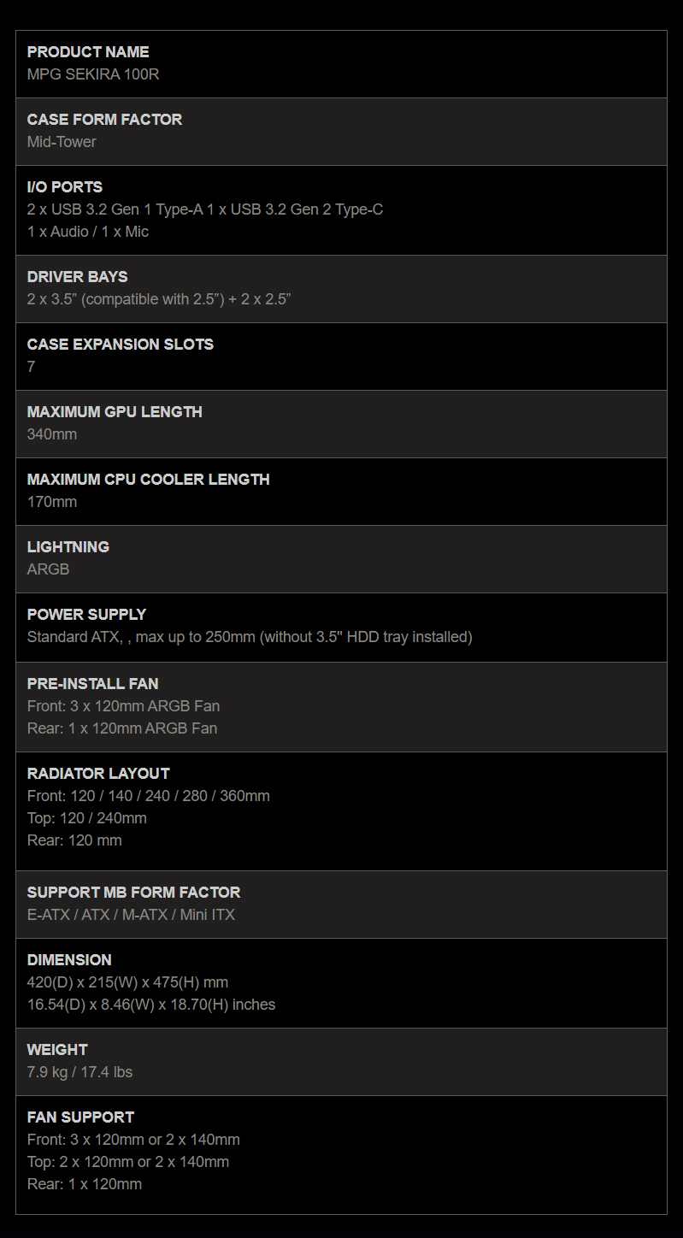Click the PRE-INSTALL FAN heading
This screenshot has height=1238, width=683.
pyautogui.click(x=92, y=684)
